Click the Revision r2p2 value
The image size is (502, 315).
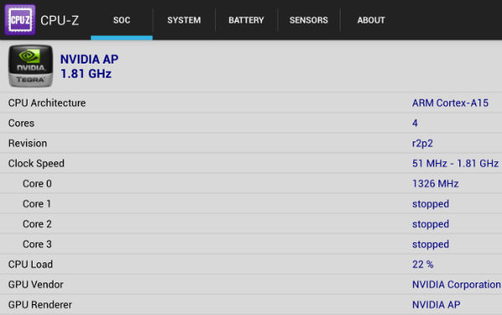(x=423, y=144)
